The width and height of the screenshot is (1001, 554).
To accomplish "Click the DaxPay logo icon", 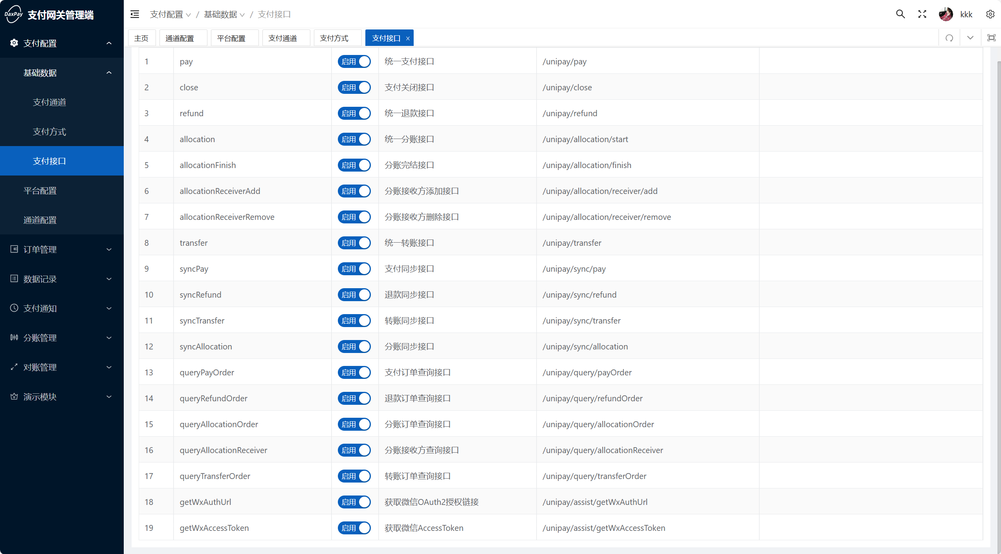I will (14, 15).
